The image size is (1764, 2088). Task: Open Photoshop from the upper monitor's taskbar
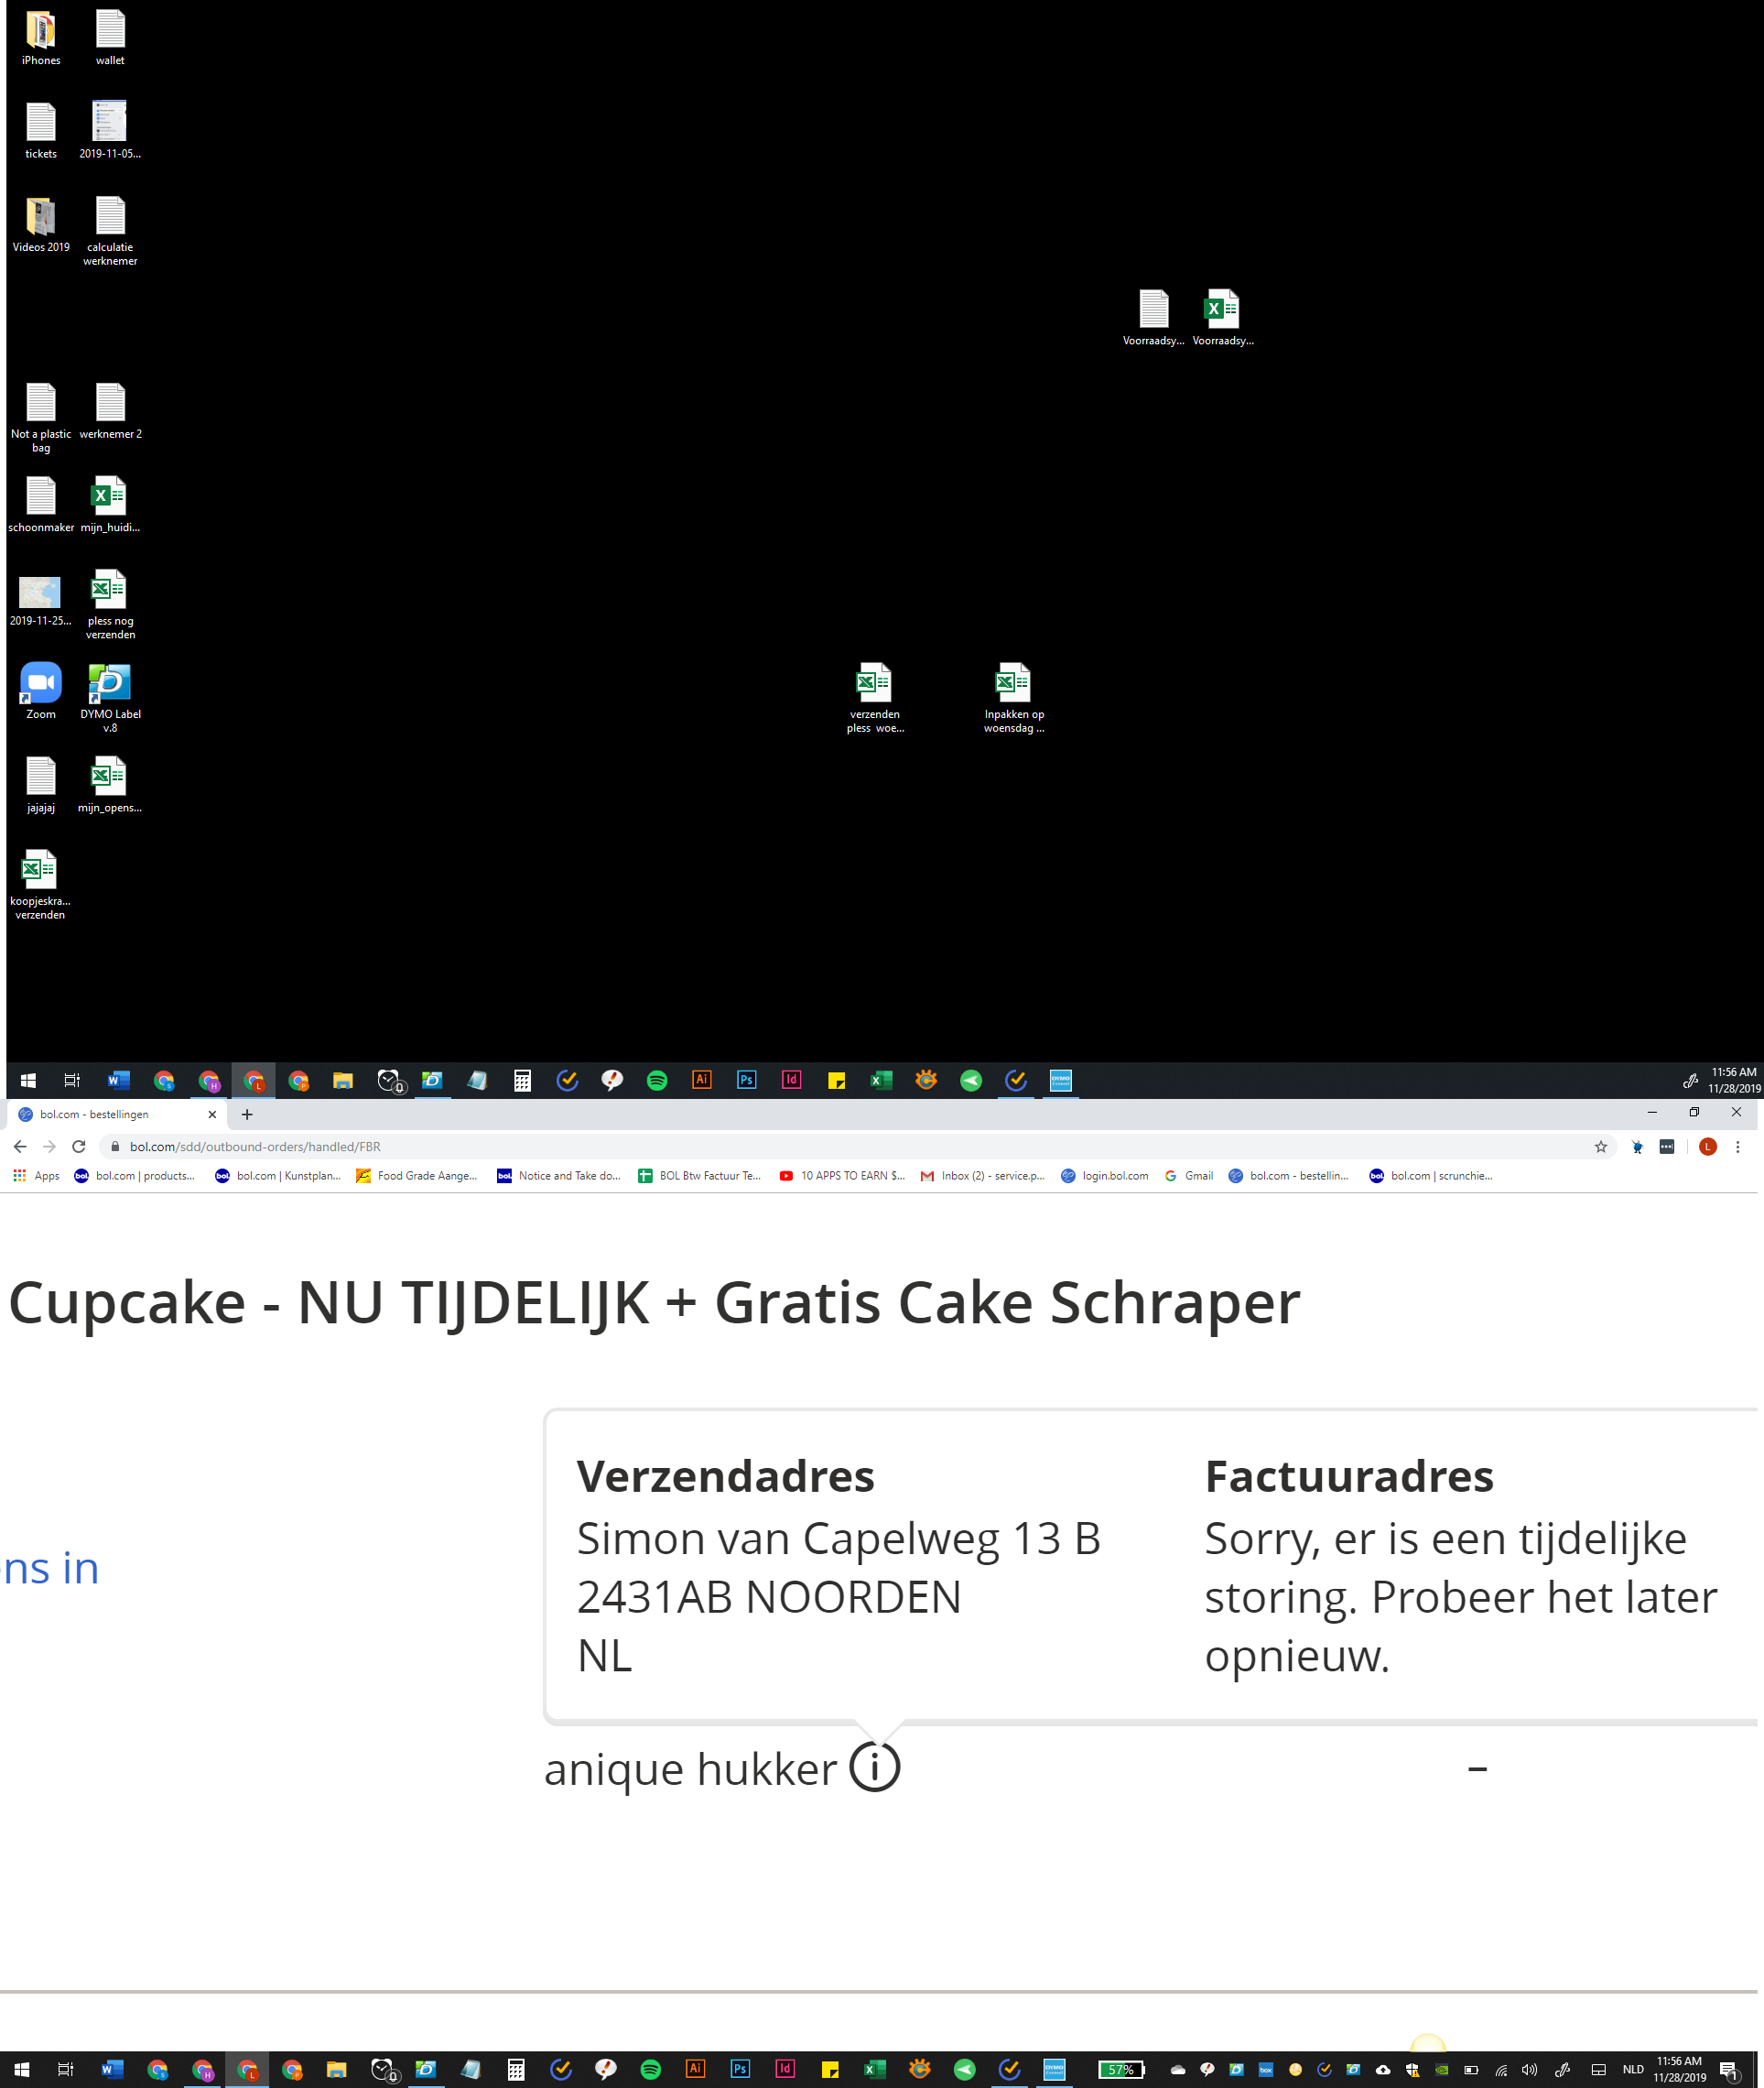(x=746, y=1081)
